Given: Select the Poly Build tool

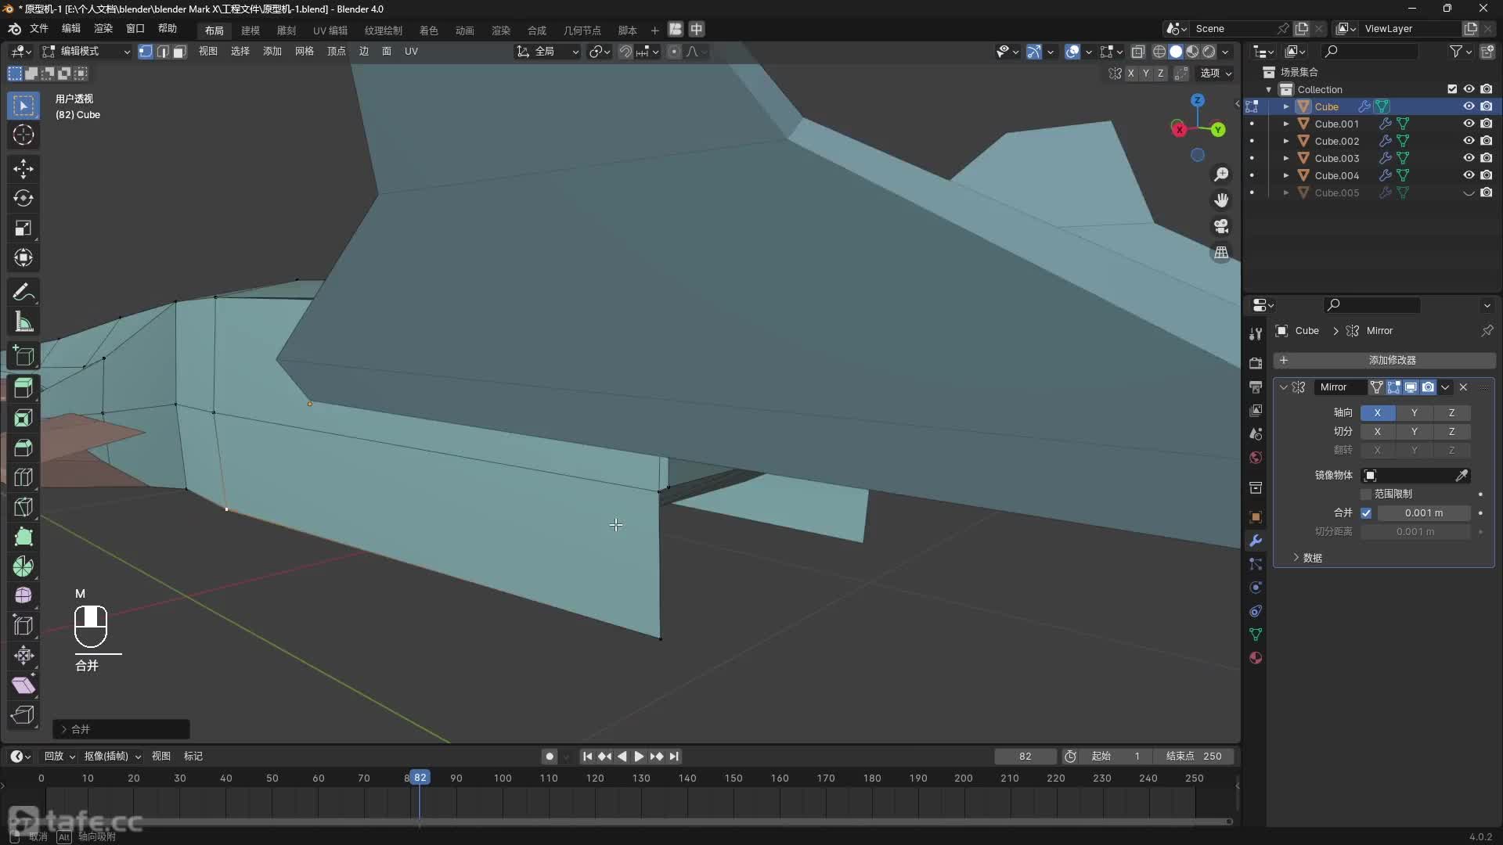Looking at the screenshot, I should 23,538.
